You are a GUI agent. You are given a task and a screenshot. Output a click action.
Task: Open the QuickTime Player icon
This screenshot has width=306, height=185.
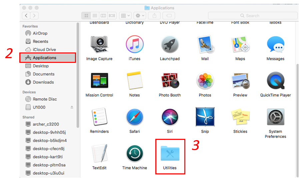click(x=275, y=80)
